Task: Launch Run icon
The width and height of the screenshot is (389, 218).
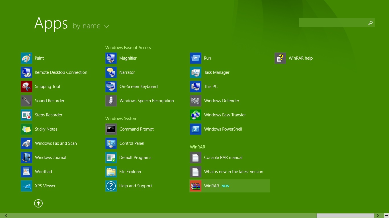Action: (x=196, y=58)
